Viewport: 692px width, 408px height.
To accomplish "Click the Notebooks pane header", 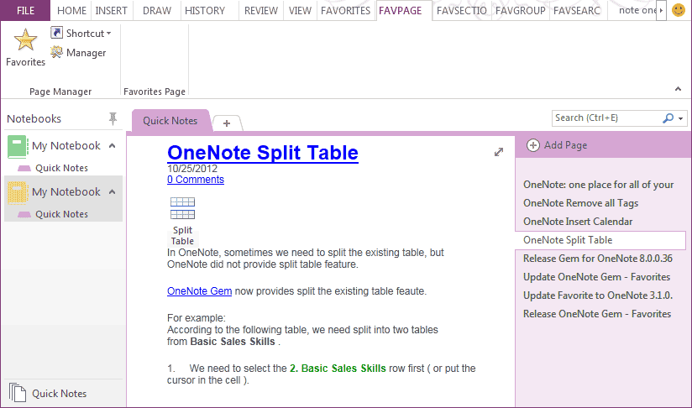I will 34,118.
